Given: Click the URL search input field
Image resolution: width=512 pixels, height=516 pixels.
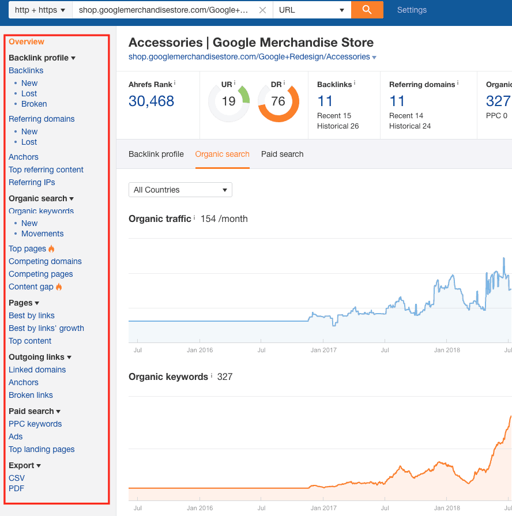Looking at the screenshot, I should [164, 10].
